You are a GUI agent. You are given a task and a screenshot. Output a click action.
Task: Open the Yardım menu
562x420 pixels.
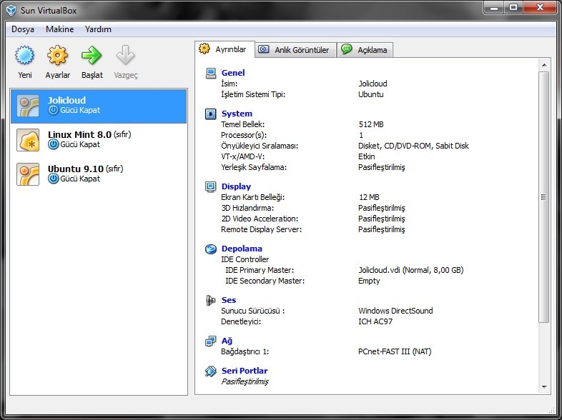(x=98, y=29)
